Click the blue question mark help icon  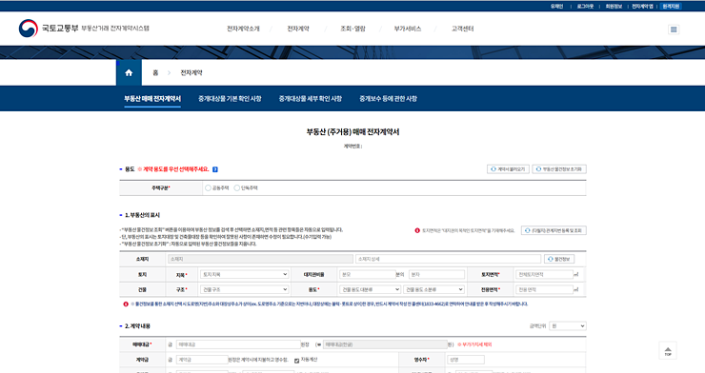tap(215, 169)
